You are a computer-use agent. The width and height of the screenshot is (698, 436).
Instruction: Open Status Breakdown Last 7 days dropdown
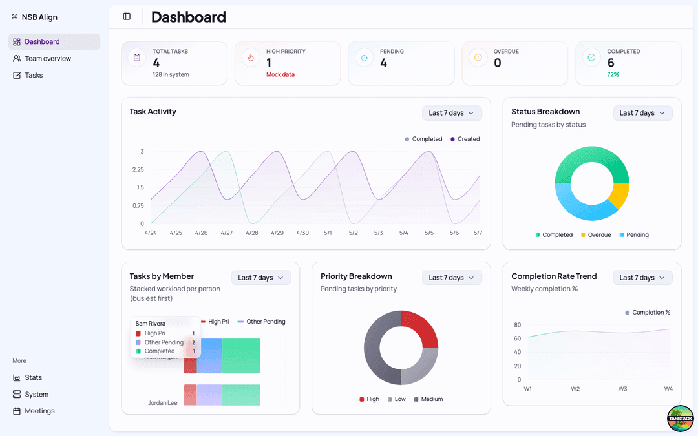[642, 113]
